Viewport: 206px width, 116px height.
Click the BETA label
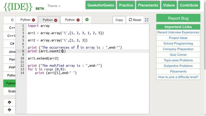[x=40, y=9]
